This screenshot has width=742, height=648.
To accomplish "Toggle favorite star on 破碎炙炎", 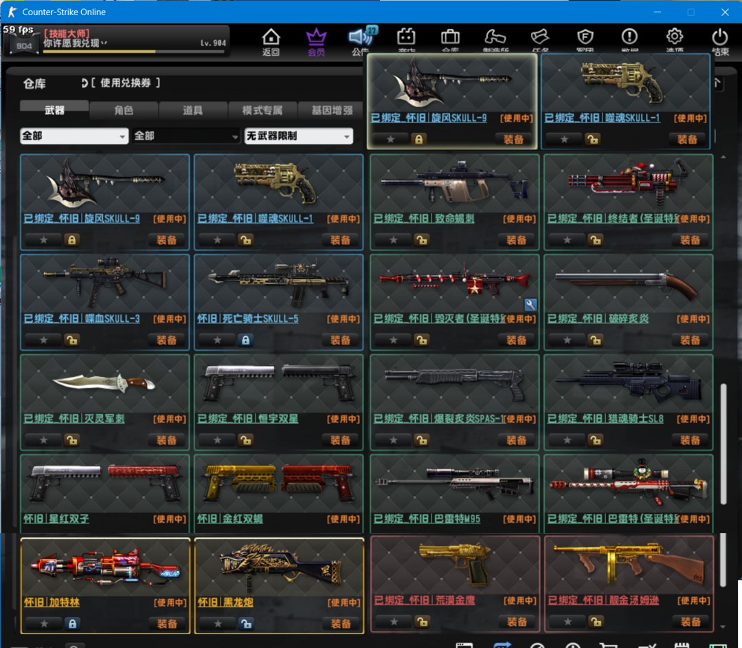I will click(567, 340).
